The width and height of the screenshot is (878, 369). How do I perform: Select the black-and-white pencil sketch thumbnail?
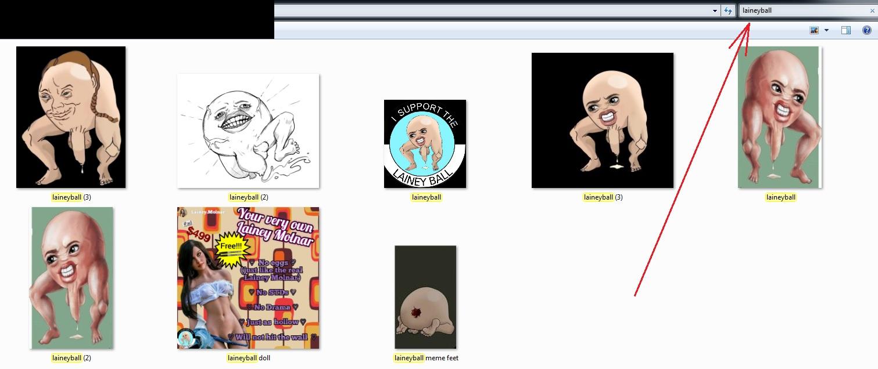coord(248,131)
